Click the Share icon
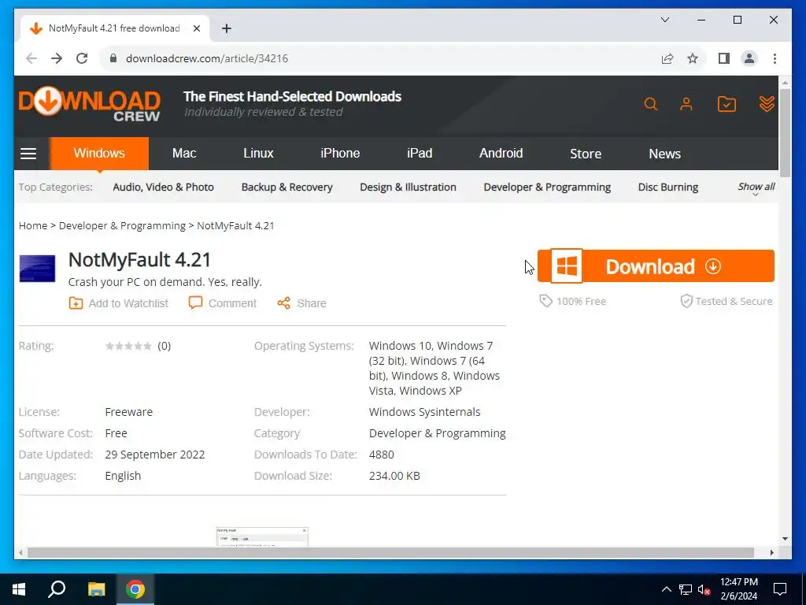 pos(283,303)
